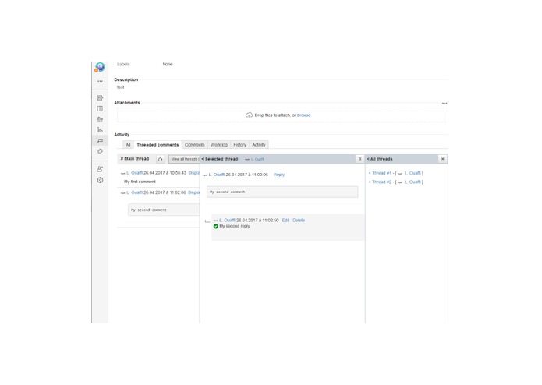Image resolution: width=542 pixels, height=385 pixels.
Task: Open the Backlog icon in the sidebar
Action: [100, 98]
